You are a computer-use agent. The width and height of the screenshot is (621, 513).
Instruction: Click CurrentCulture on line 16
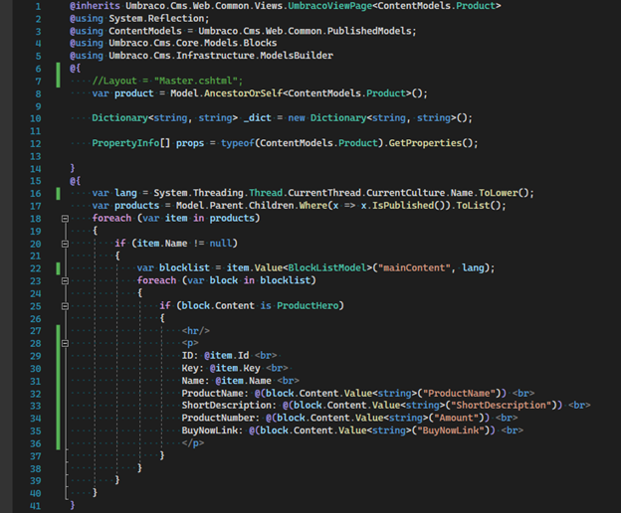[406, 193]
